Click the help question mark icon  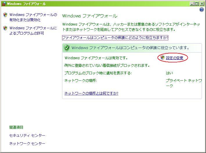pos(202,10)
